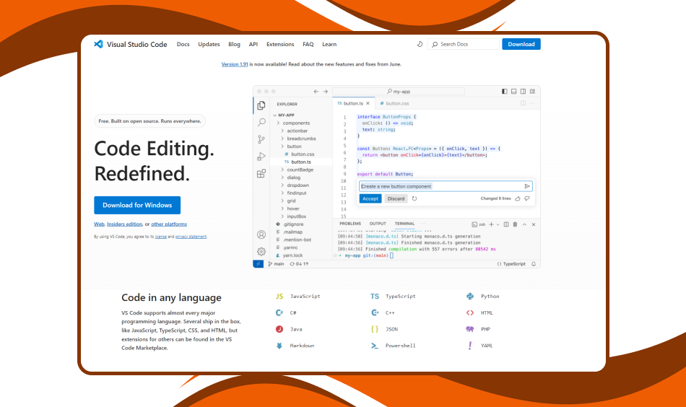Select button.css in the explorer
This screenshot has height=407, width=686.
point(299,154)
